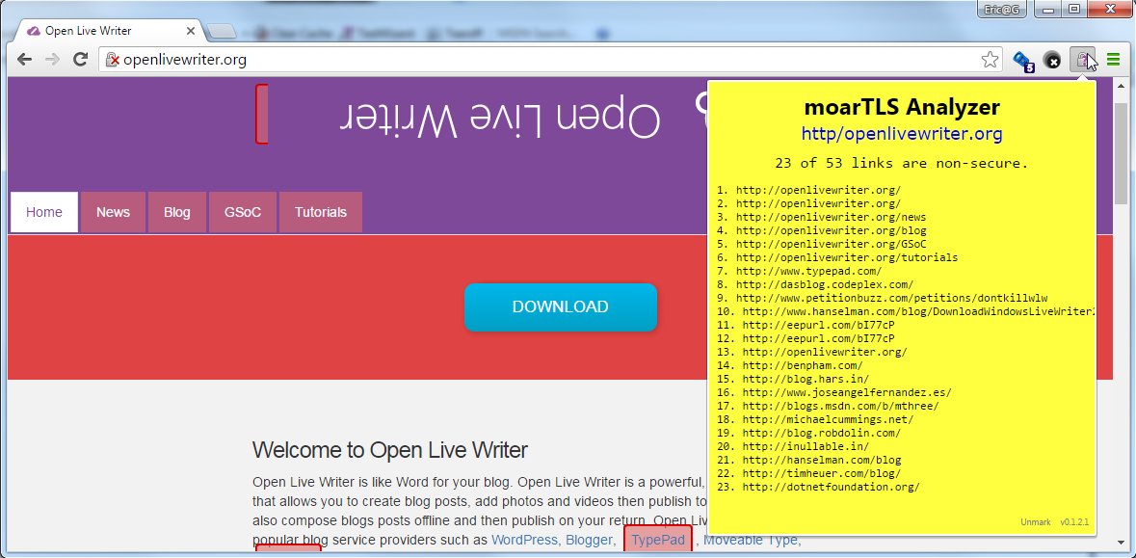Screen dimensions: 1136x558
Task: Click the blue DOWNLOAD button
Action: 560,306
